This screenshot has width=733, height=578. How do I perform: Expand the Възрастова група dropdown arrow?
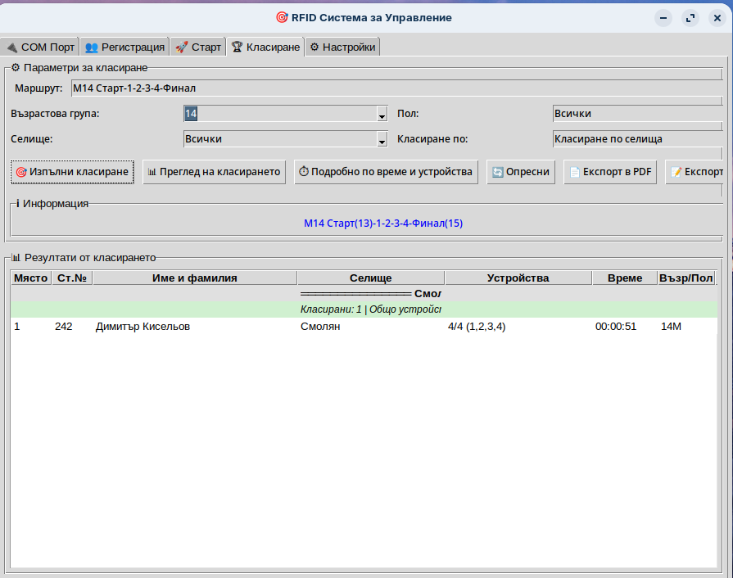382,115
